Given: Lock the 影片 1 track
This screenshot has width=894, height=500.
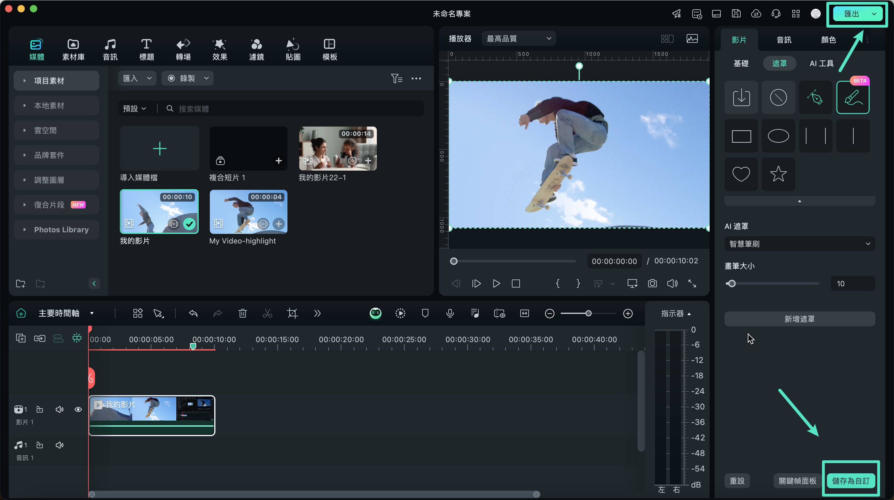Looking at the screenshot, I should [x=40, y=409].
